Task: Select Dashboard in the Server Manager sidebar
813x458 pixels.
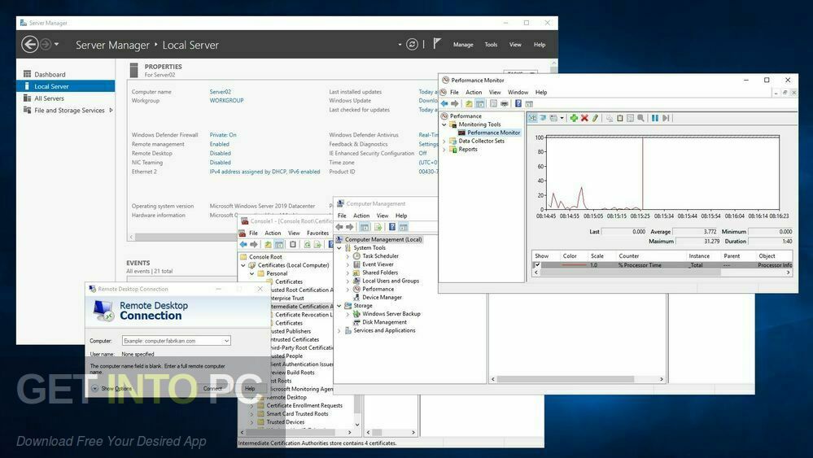Action: point(50,75)
